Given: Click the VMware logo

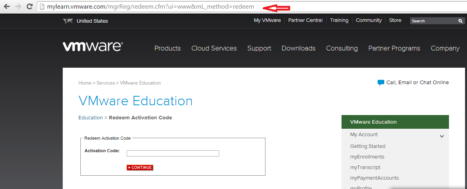Looking at the screenshot, I should point(93,47).
